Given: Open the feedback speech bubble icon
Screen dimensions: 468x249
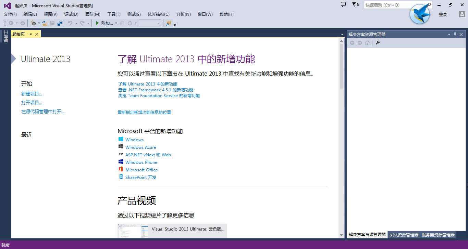Looking at the screenshot, I should pos(343,5).
